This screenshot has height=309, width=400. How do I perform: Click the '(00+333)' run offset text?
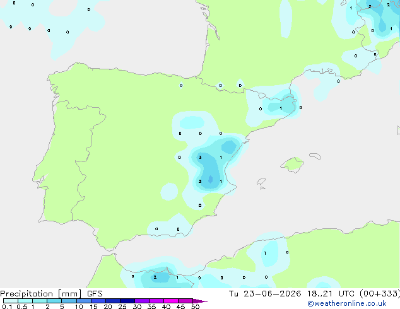click(380, 294)
